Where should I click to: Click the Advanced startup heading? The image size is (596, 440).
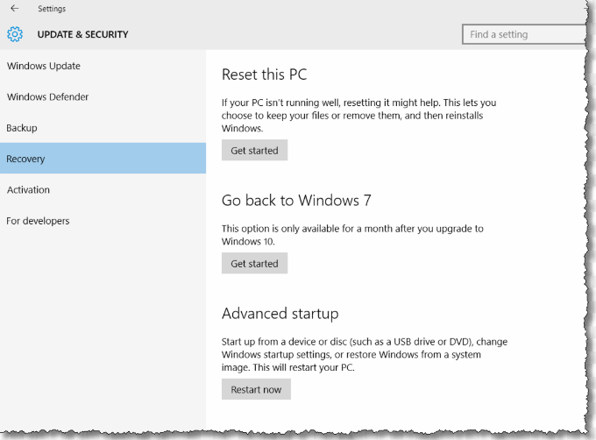coord(280,313)
